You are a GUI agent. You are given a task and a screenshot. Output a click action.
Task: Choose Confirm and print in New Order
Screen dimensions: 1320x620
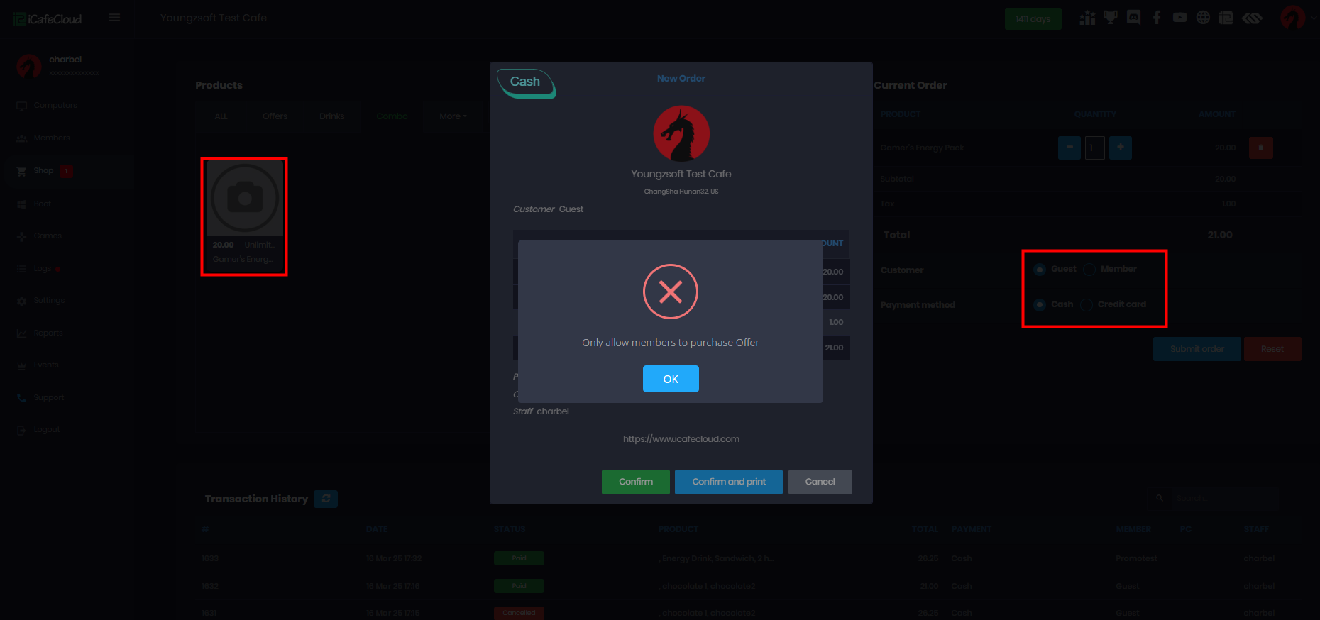[x=729, y=482]
